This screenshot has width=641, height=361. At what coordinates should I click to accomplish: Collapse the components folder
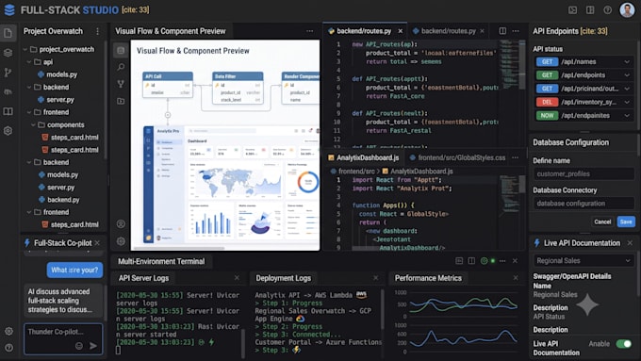(x=33, y=124)
